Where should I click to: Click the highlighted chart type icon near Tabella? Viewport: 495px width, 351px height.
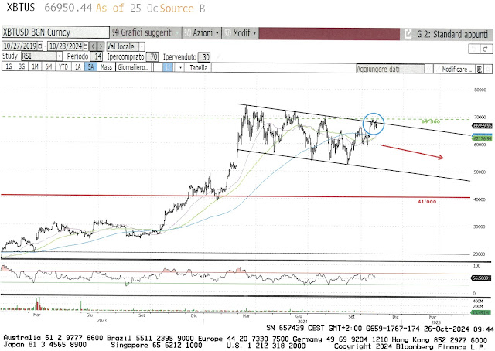(168, 67)
